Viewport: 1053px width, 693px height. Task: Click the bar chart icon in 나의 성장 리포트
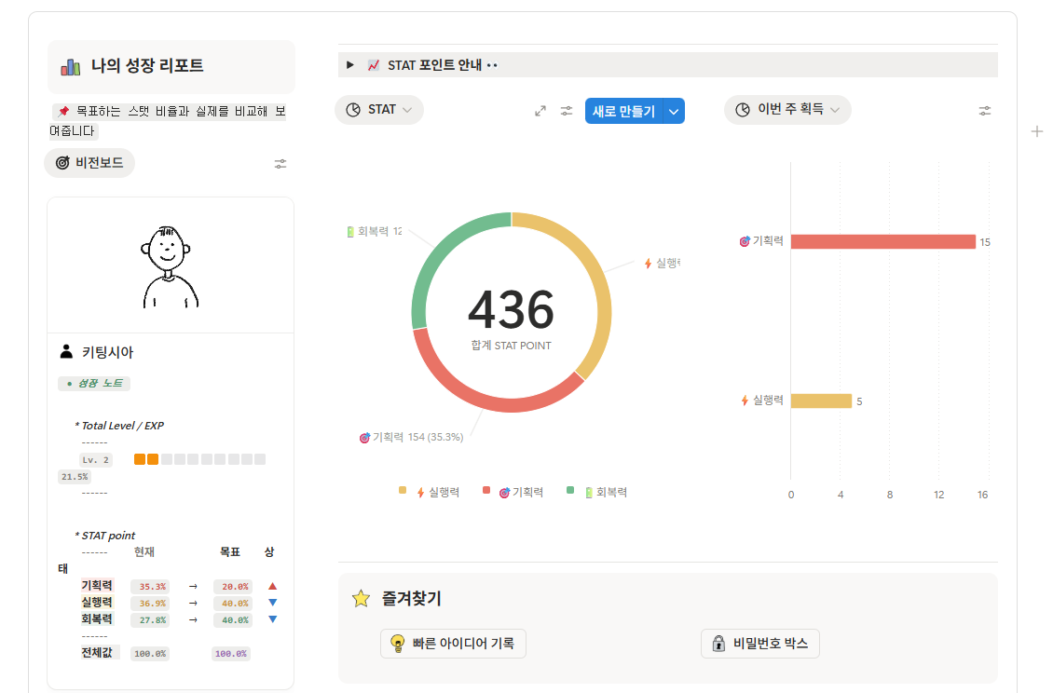(71, 66)
